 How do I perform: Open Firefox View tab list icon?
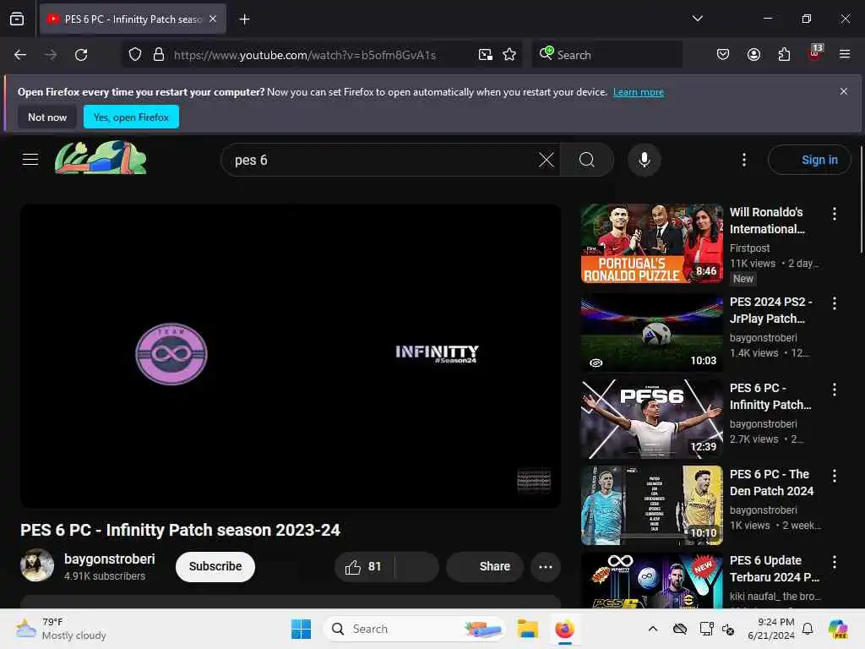[x=17, y=19]
